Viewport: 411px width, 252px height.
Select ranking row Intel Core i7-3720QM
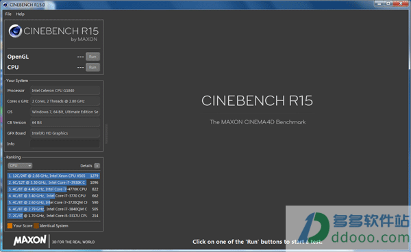53,202
